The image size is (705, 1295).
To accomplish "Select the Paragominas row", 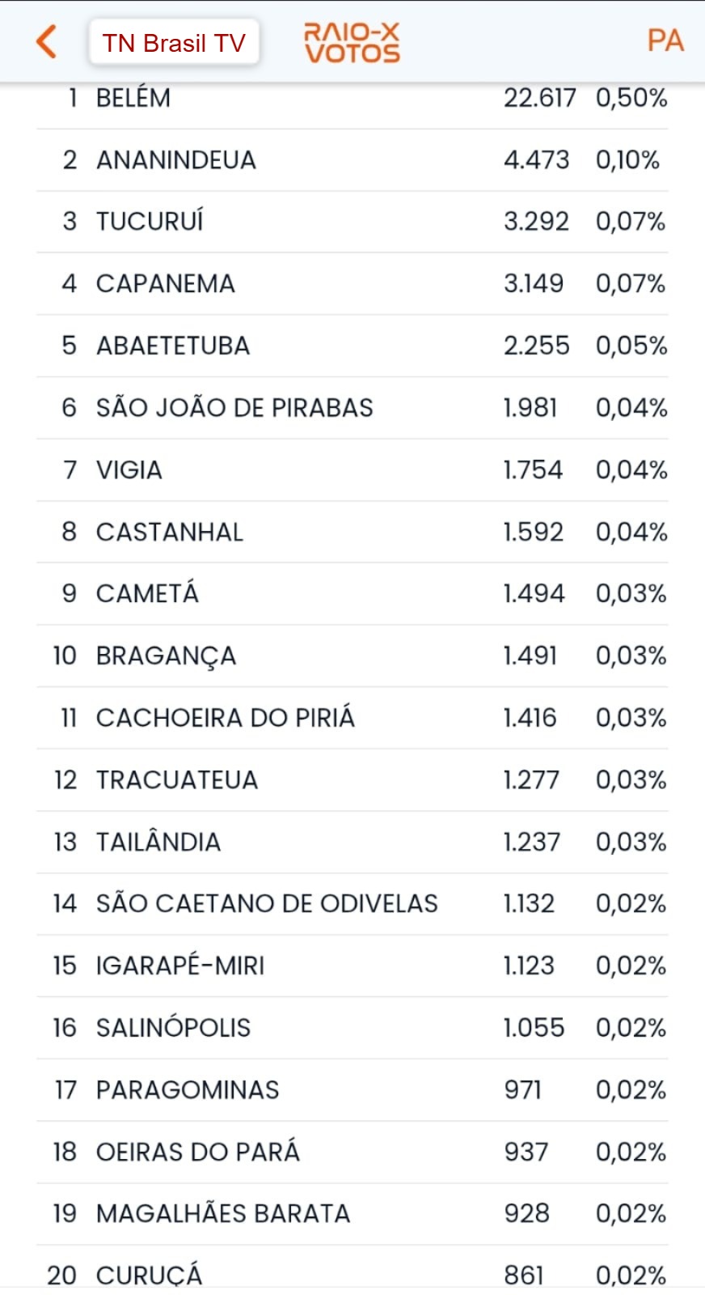I will click(x=352, y=1090).
